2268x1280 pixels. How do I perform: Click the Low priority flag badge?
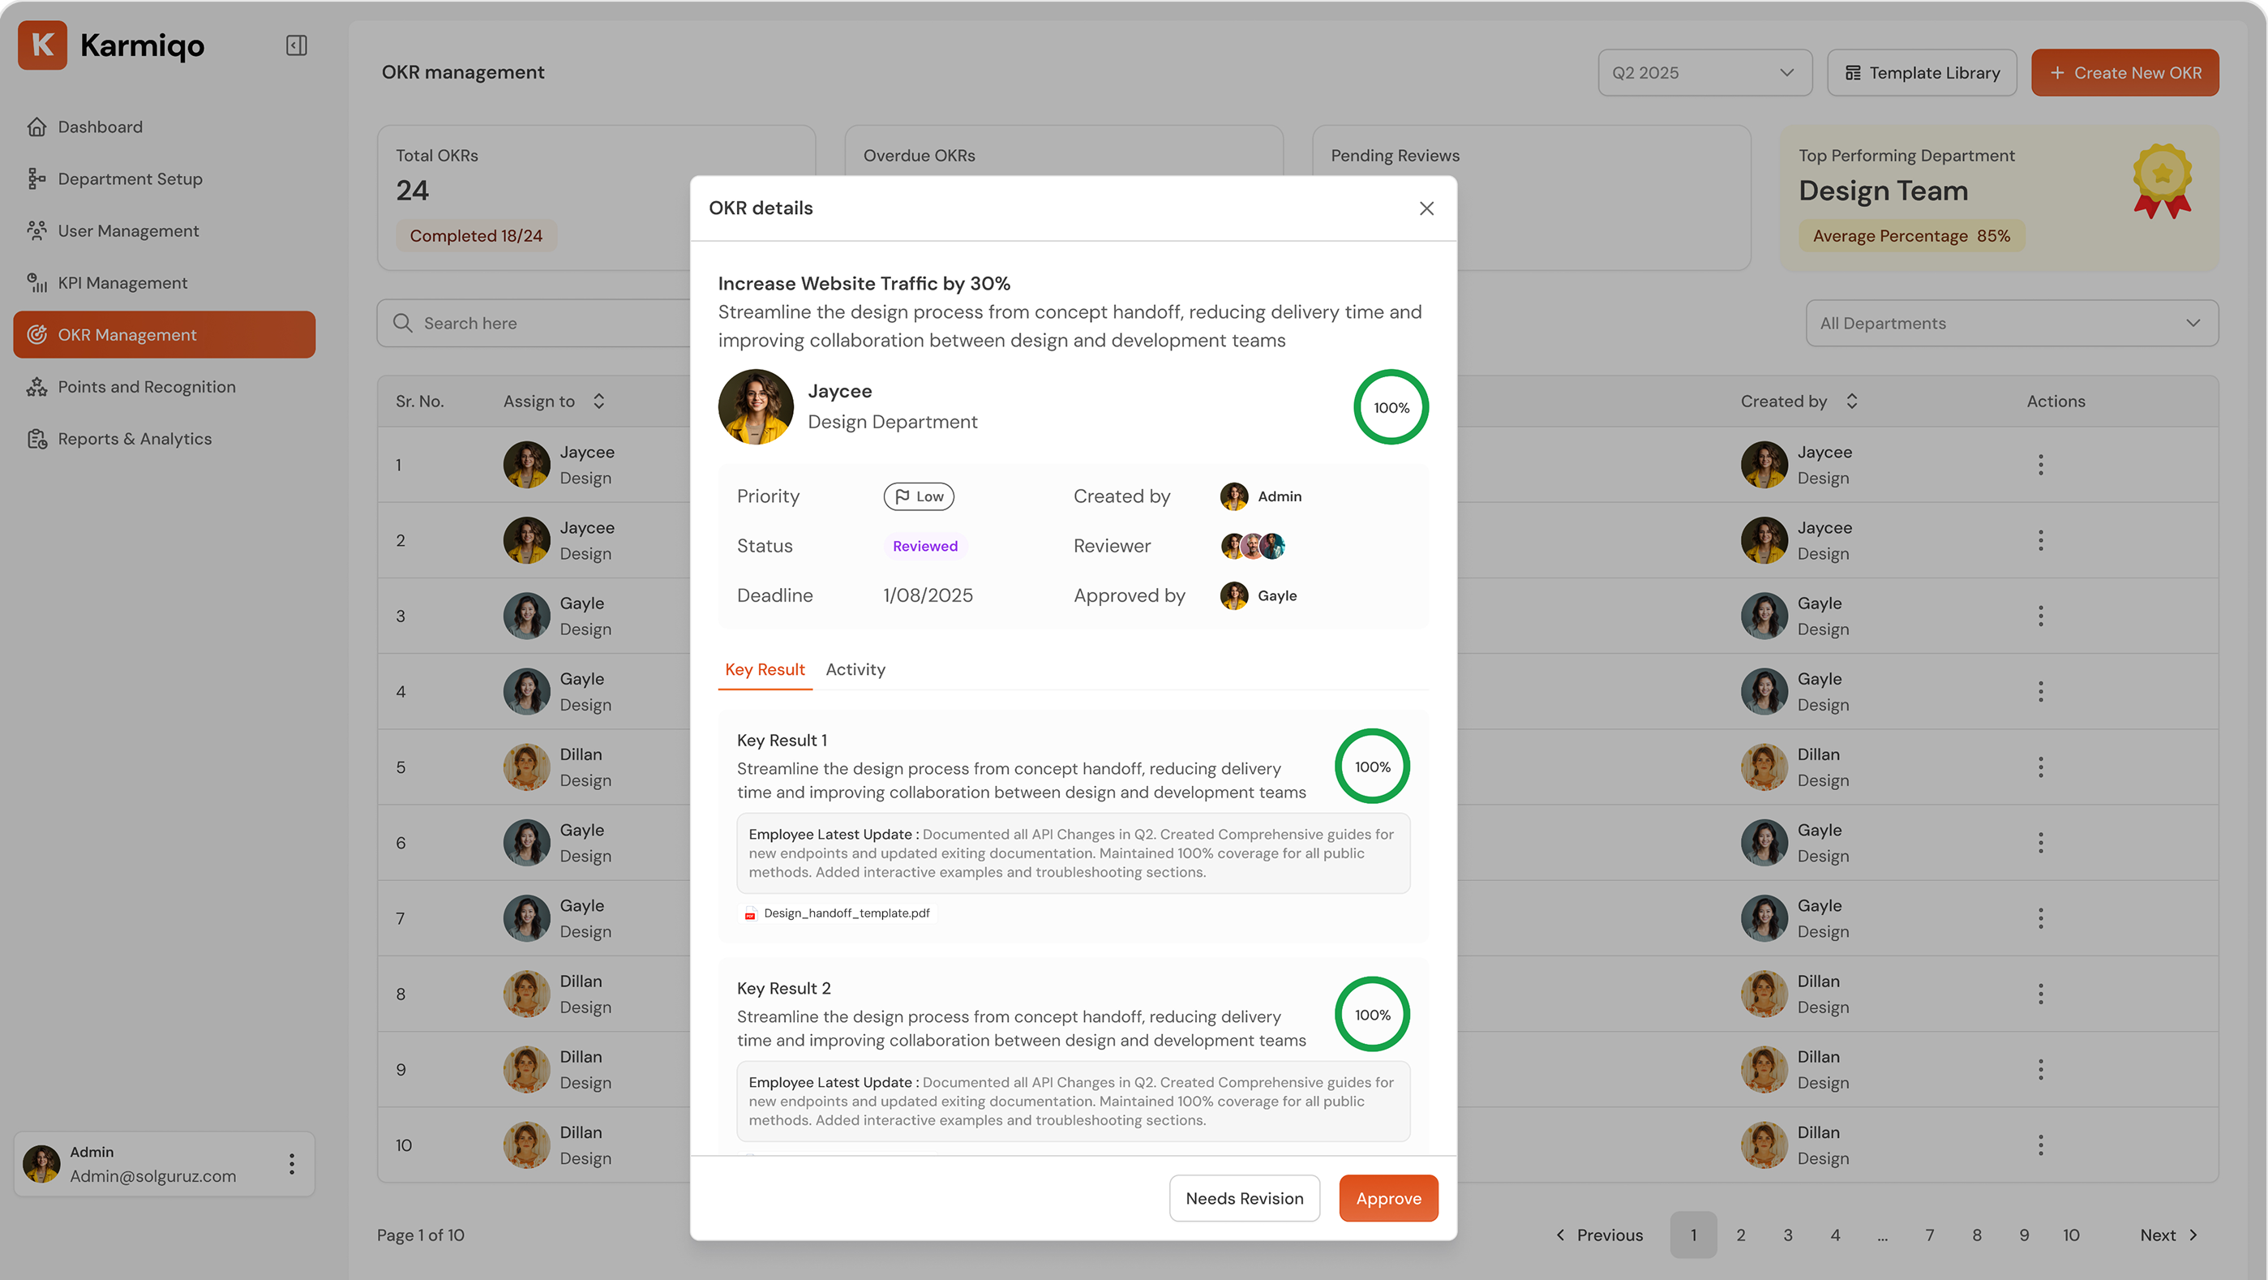coord(918,497)
